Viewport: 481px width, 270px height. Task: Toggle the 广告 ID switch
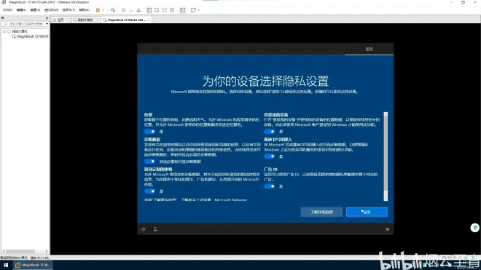coord(270,186)
